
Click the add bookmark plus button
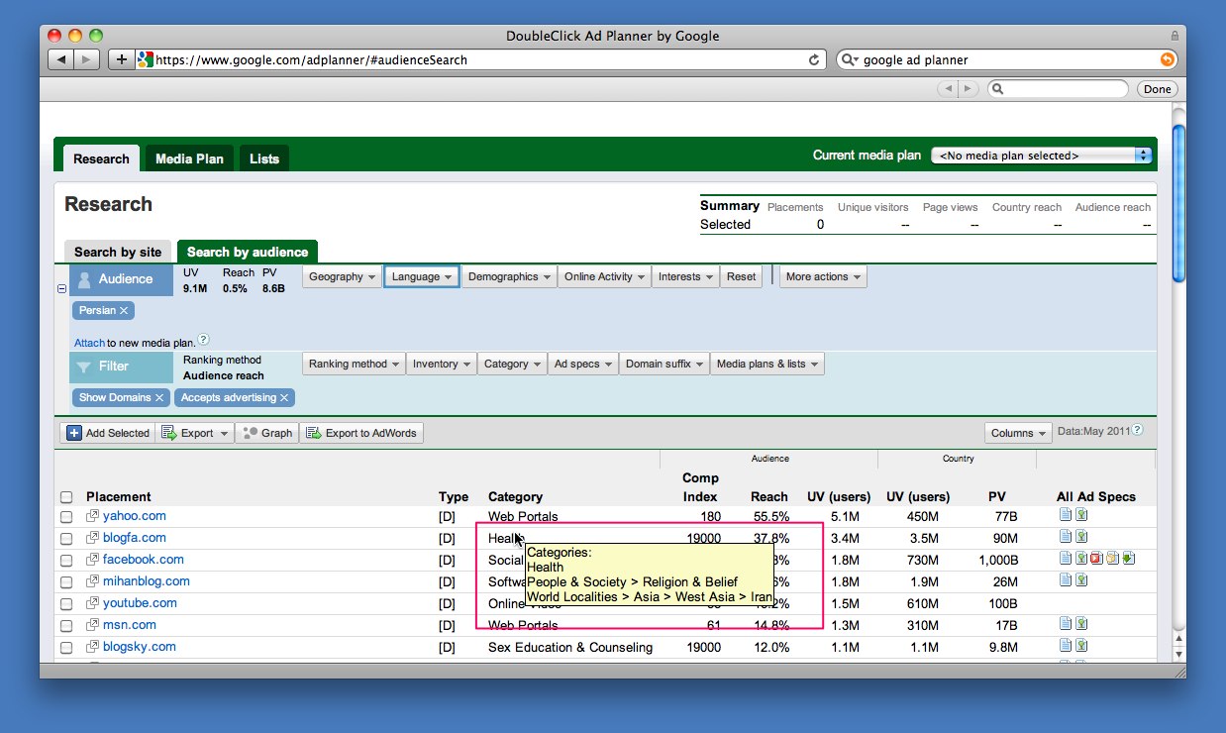pos(121,59)
